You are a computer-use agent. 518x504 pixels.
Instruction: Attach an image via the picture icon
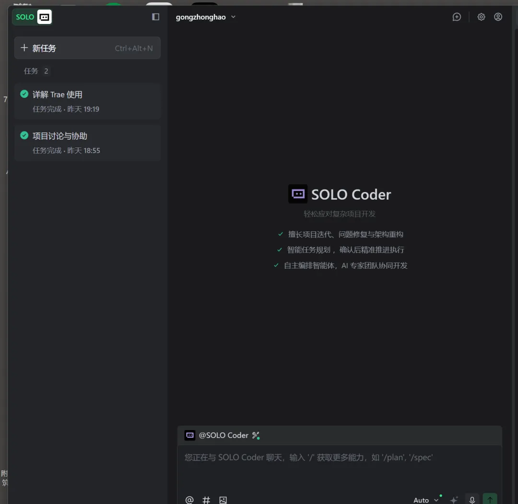[223, 500]
